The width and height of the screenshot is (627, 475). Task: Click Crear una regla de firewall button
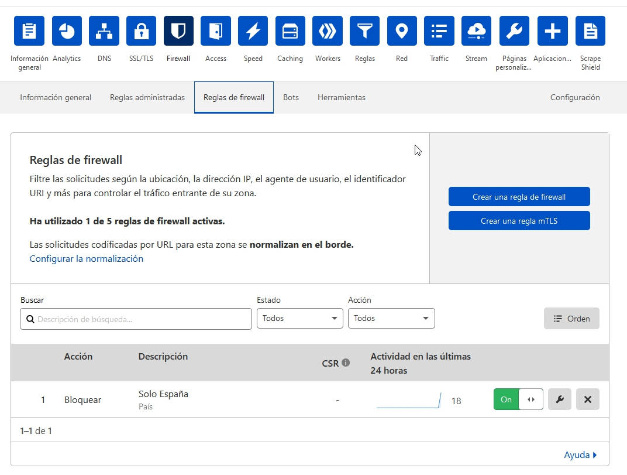click(x=519, y=197)
